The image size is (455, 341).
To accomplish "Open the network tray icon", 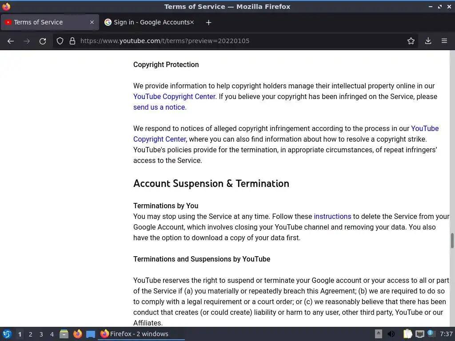I will tap(419, 334).
